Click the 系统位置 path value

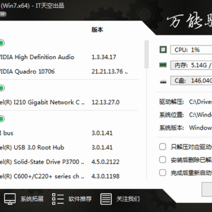200,115
